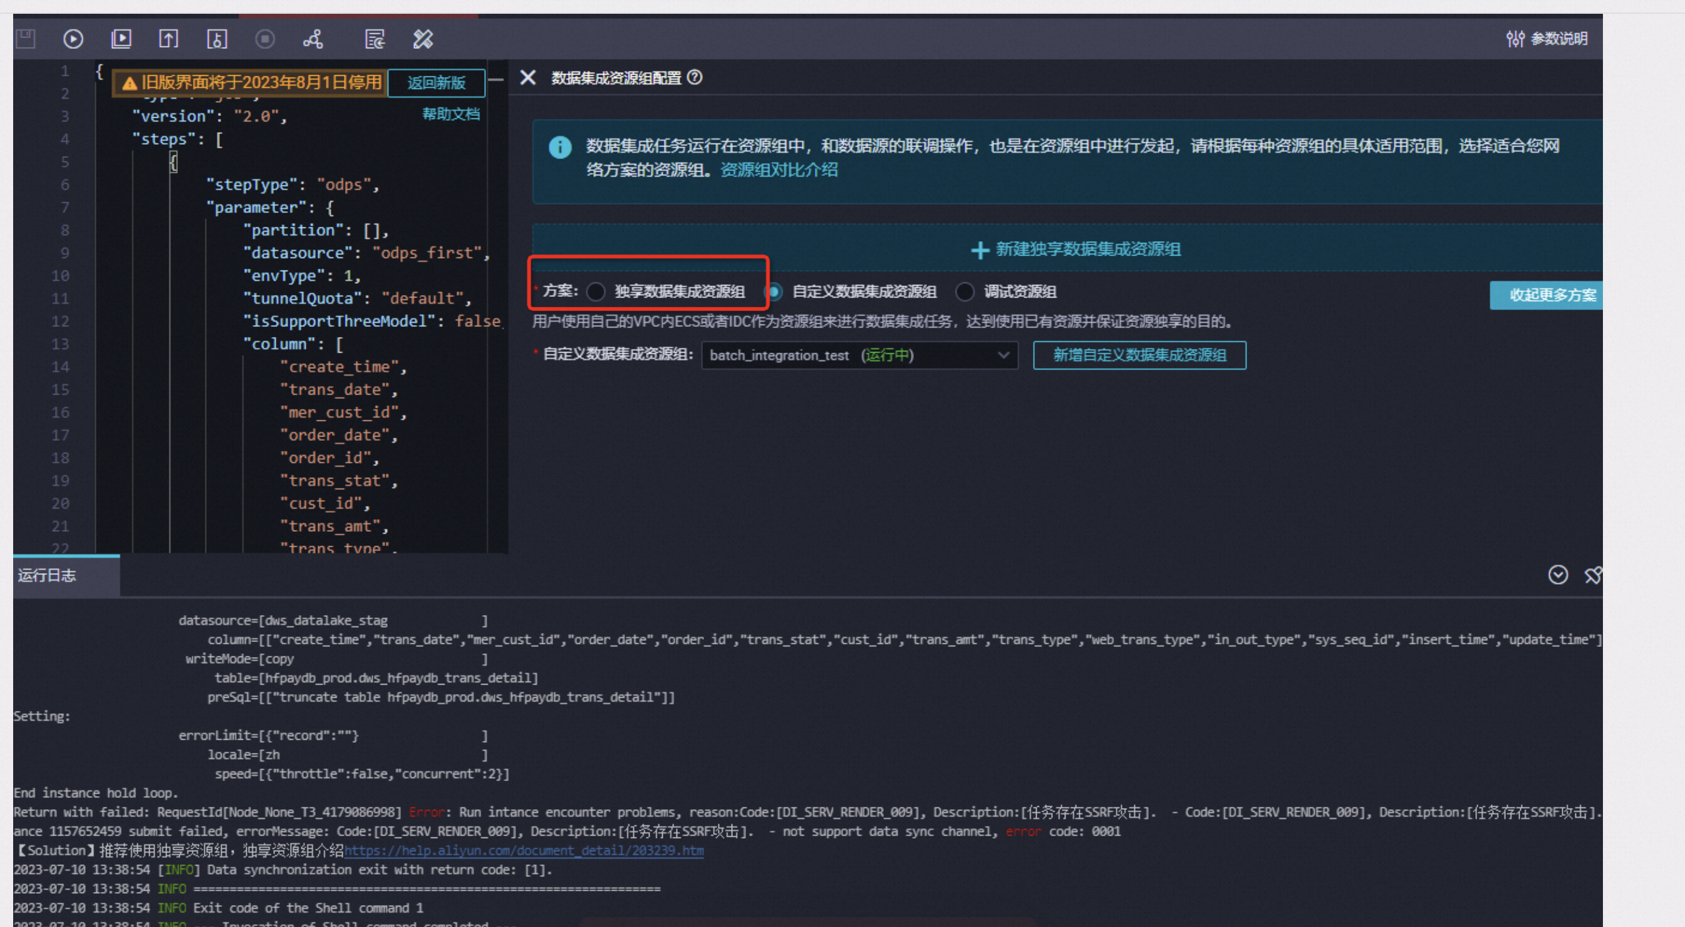Click the "stepType": "odps" line
1685x927 pixels.
[x=293, y=185]
